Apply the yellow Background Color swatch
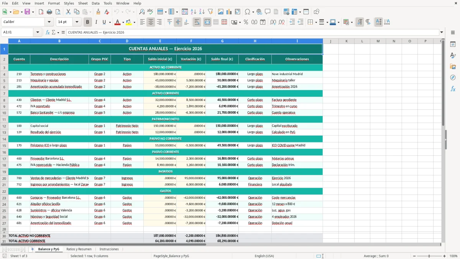The height and width of the screenshot is (259, 460). [129, 22]
